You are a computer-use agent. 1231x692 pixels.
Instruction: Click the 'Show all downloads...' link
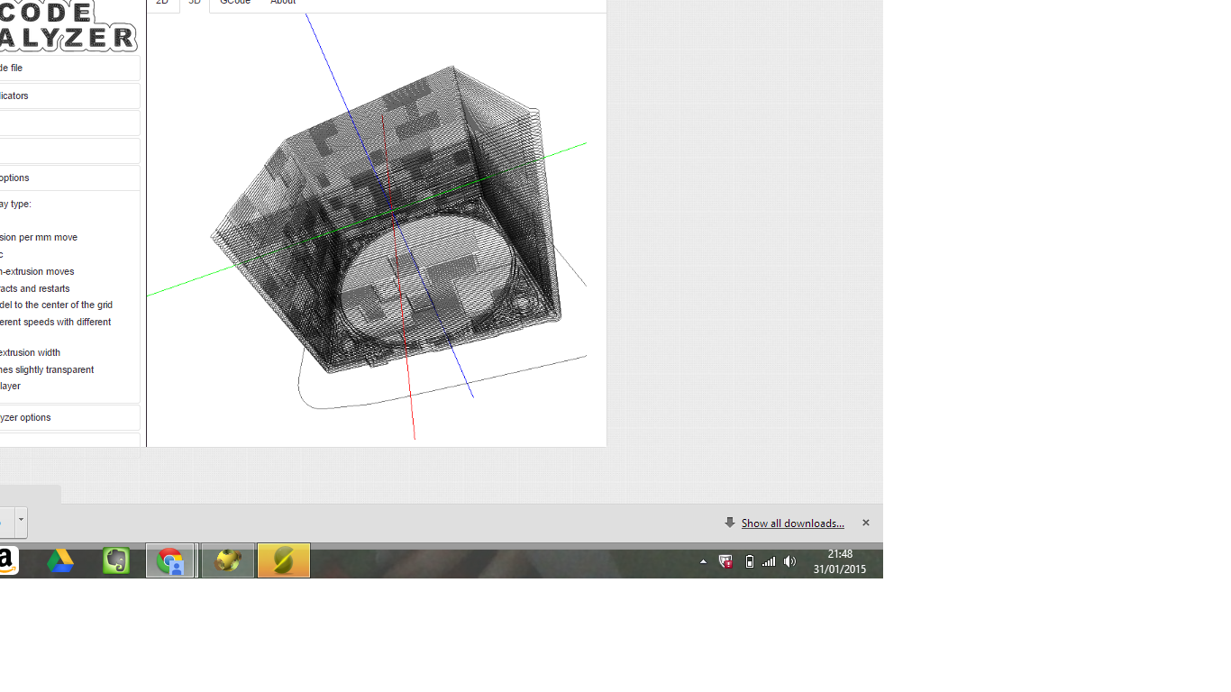(792, 524)
